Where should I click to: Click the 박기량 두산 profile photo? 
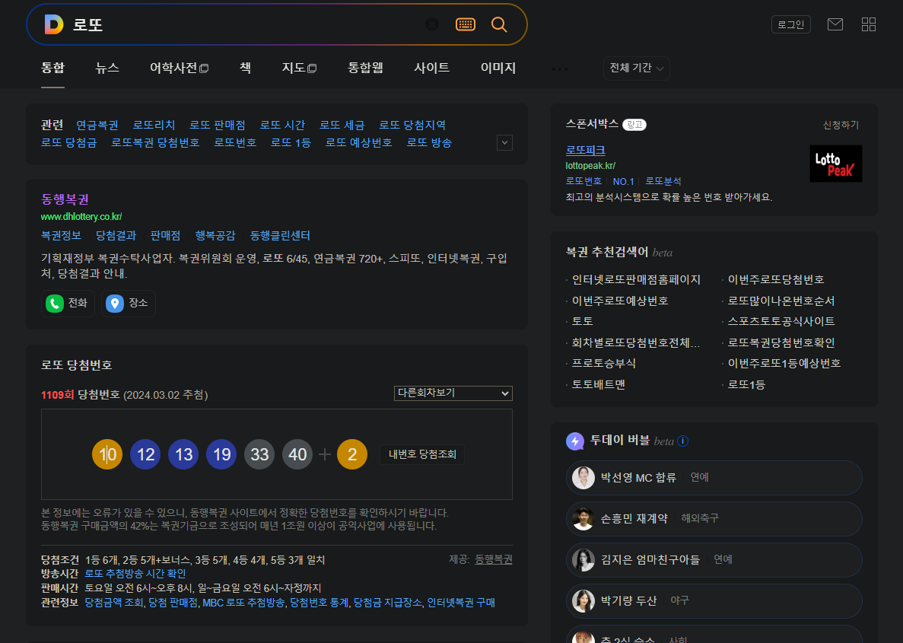click(x=583, y=600)
